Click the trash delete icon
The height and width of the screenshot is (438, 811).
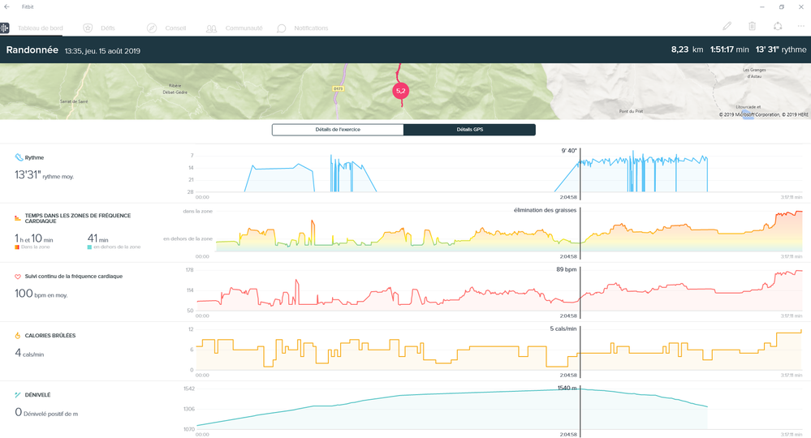pos(753,27)
